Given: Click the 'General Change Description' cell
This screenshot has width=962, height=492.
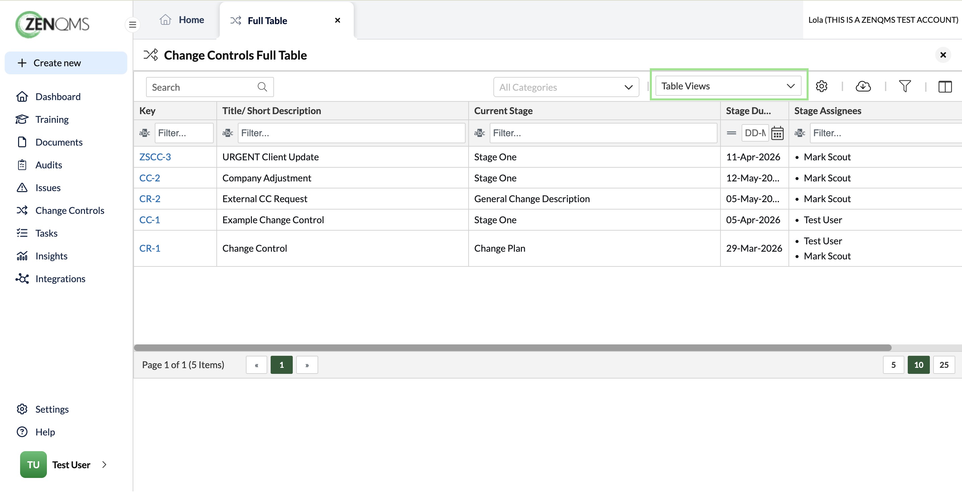Looking at the screenshot, I should [594, 198].
